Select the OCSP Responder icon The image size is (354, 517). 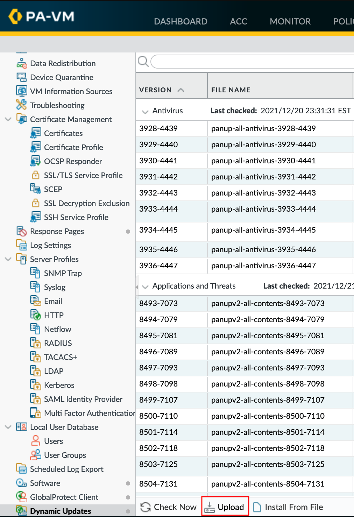[x=36, y=161]
